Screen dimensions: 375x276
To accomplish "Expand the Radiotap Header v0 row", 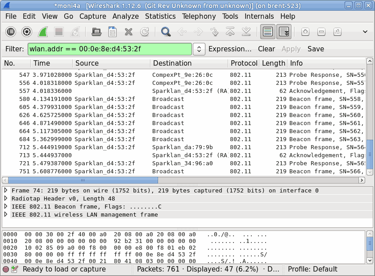I will click(x=6, y=198).
